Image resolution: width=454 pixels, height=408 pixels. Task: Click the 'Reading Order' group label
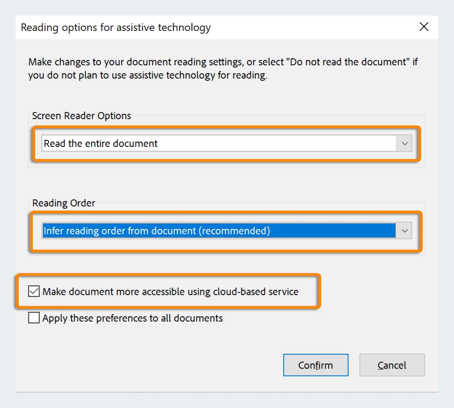pos(64,203)
